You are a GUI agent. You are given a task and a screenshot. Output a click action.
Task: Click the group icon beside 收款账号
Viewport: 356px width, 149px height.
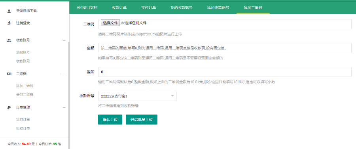[9, 40]
